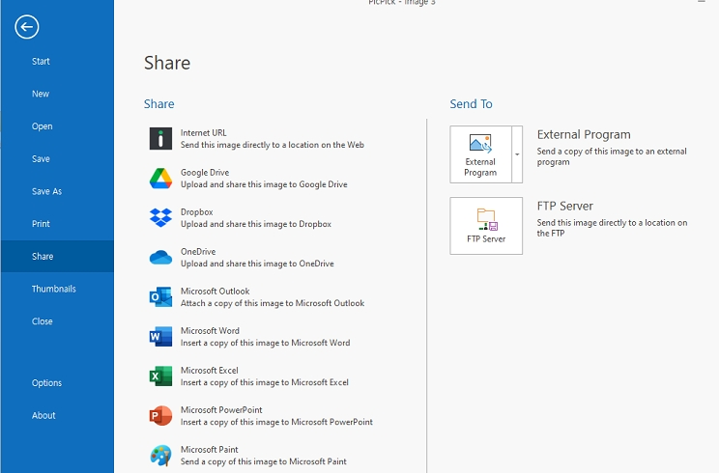719x473 pixels.
Task: Choose Close in the sidebar
Action: 43,321
